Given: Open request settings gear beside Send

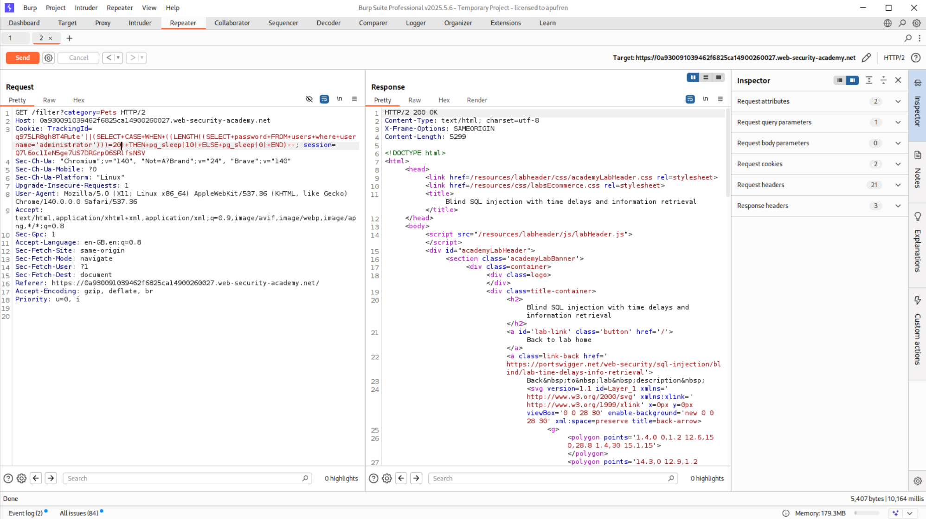Looking at the screenshot, I should click(x=48, y=58).
